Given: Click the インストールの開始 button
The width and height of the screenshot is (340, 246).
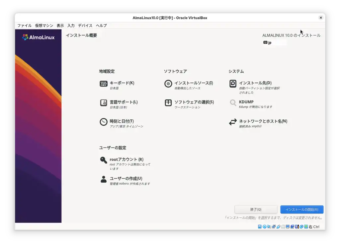Looking at the screenshot, I should [302, 209].
